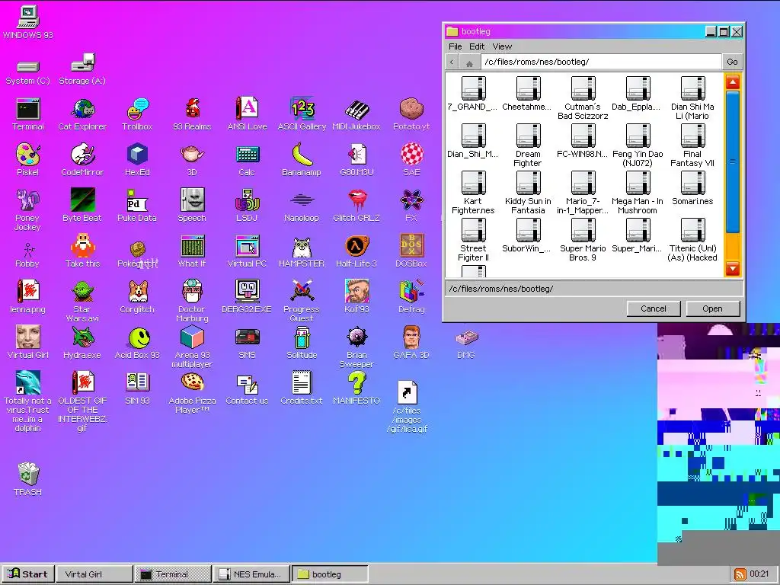The image size is (780, 585).
Task: Open System (C:) drive icon
Action: (x=28, y=72)
